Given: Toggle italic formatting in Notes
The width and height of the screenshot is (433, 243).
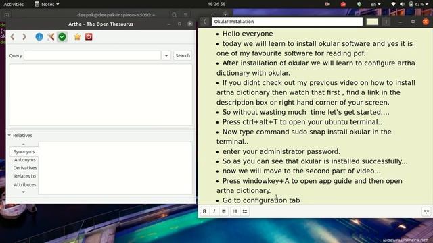Looking at the screenshot, I should pyautogui.click(x=214, y=211).
